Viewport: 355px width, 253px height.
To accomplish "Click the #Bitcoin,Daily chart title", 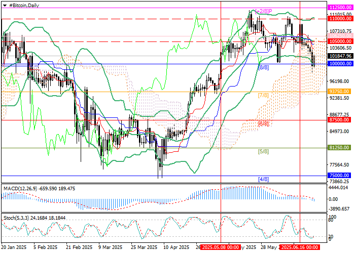I will (x=25, y=4).
